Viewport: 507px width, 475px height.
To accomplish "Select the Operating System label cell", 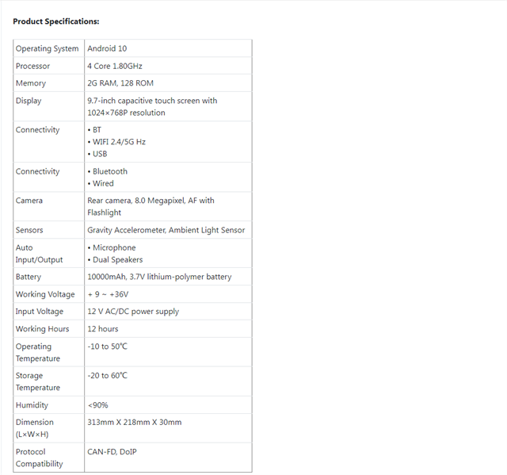I will click(49, 48).
